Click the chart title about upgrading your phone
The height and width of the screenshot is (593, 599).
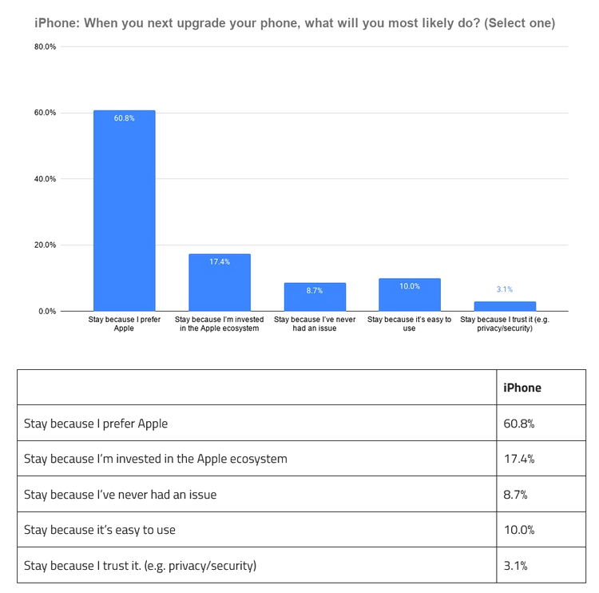click(x=295, y=22)
